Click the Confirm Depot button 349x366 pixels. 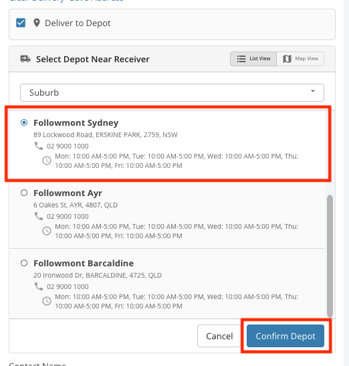pos(285,336)
